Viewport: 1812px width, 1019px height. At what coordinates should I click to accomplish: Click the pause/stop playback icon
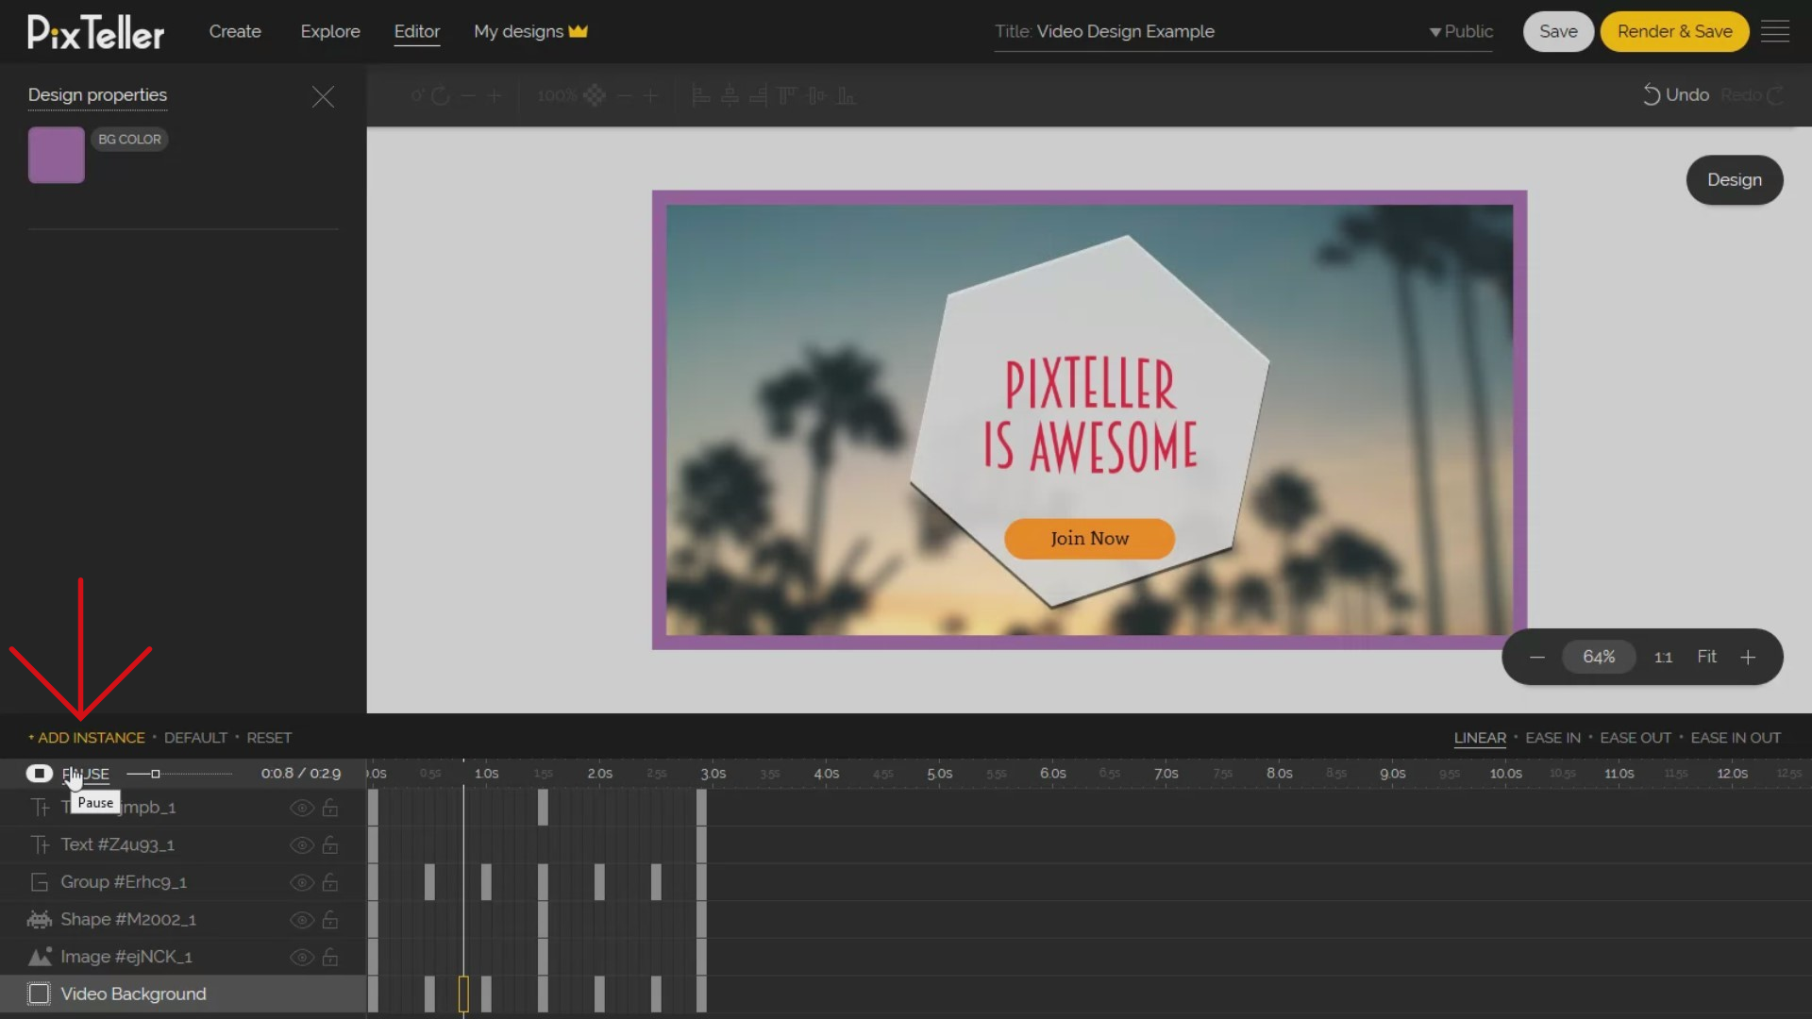[x=39, y=774]
